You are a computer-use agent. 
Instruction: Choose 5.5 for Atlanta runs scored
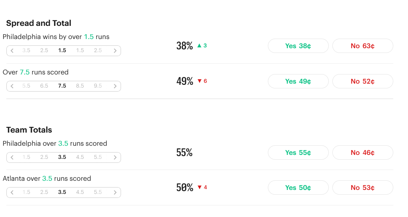pyautogui.click(x=98, y=192)
